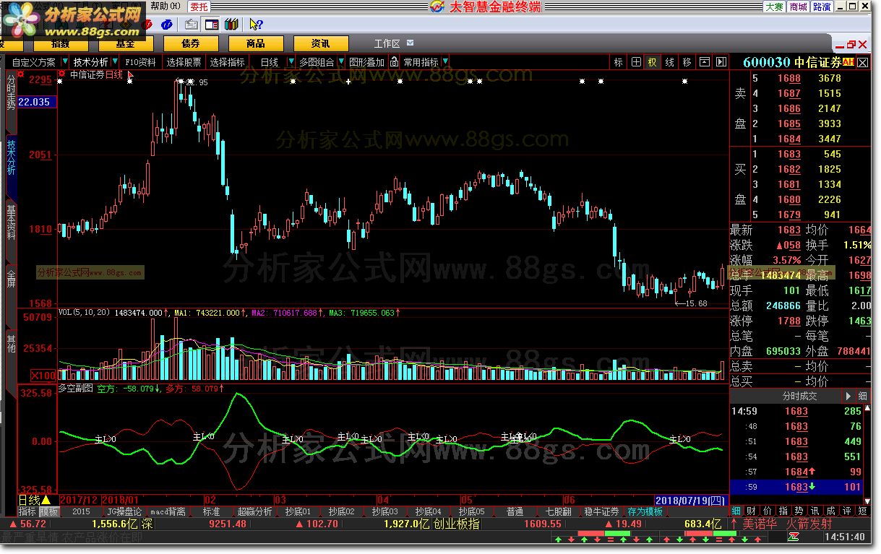Select the 基本资料 vertical side tab
881x554 pixels.
11,222
